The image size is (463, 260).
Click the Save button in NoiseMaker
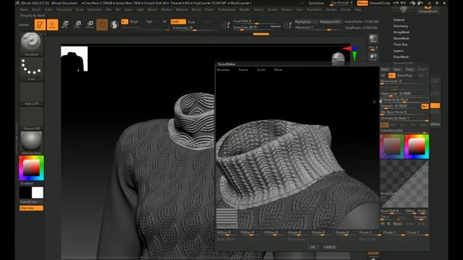coord(397,69)
